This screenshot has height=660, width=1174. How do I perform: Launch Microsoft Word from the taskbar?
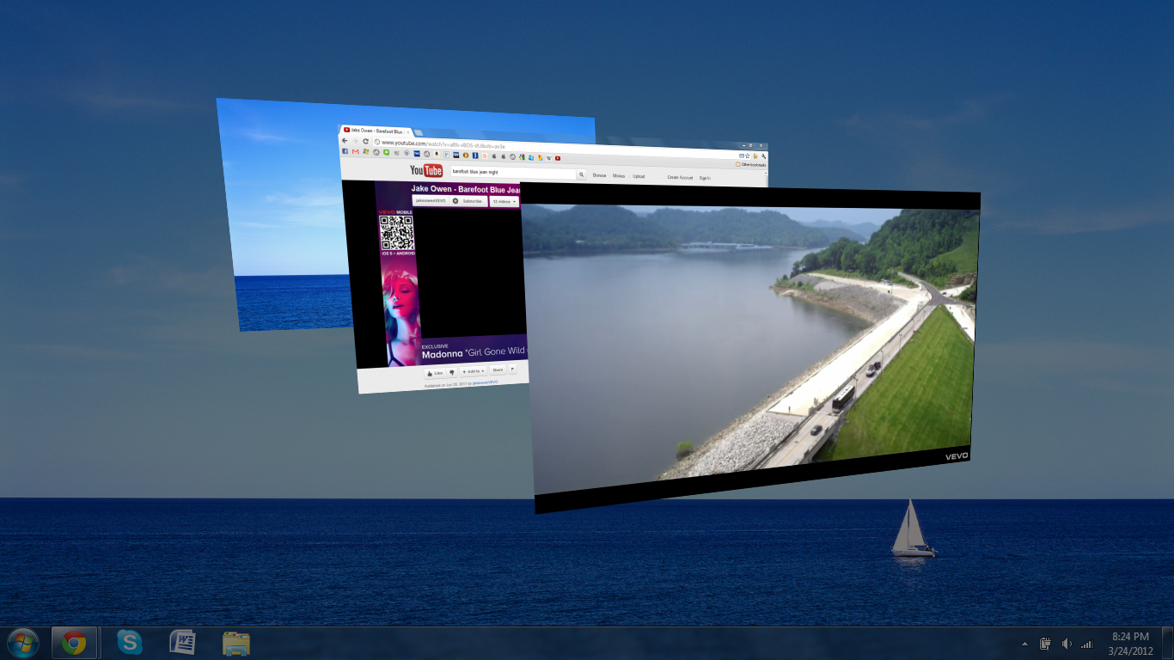(x=183, y=642)
